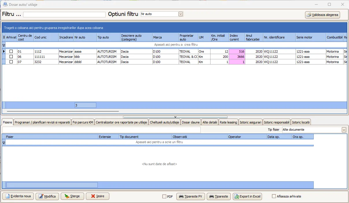Click the Excel icon on Export in Excel
Image resolution: width=349 pixels, height=203 pixels.
[237, 197]
